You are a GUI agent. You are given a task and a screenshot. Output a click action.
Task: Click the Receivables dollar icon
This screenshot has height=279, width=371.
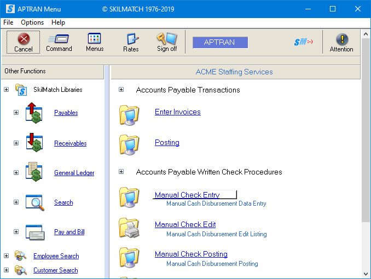34,142
